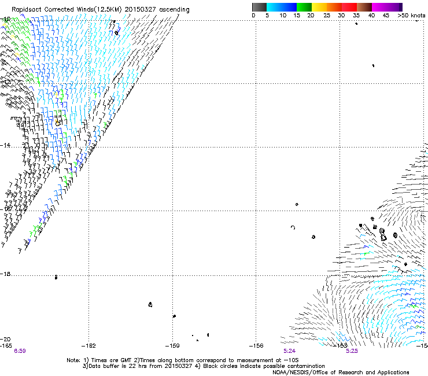428x376 pixels.
Task: Click the gray 0-5 knots color band
Action: point(259,7)
